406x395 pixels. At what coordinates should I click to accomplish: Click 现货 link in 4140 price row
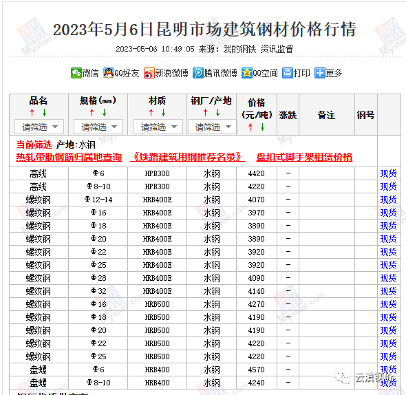coord(388,291)
